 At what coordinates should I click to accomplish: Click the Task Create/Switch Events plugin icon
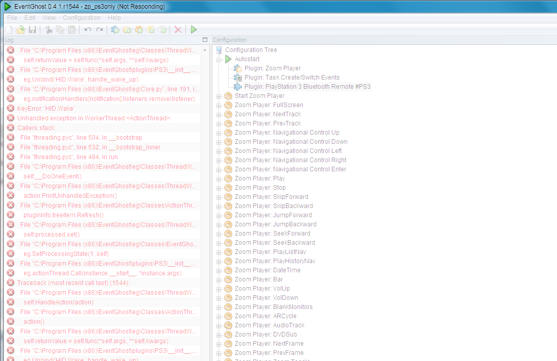coord(238,78)
